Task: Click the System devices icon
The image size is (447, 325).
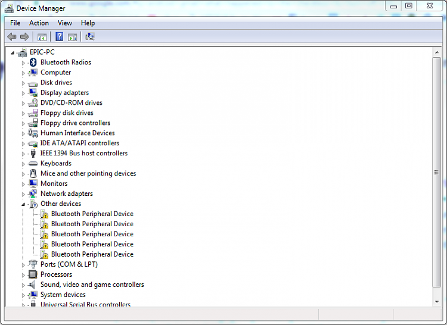Action: click(x=33, y=295)
